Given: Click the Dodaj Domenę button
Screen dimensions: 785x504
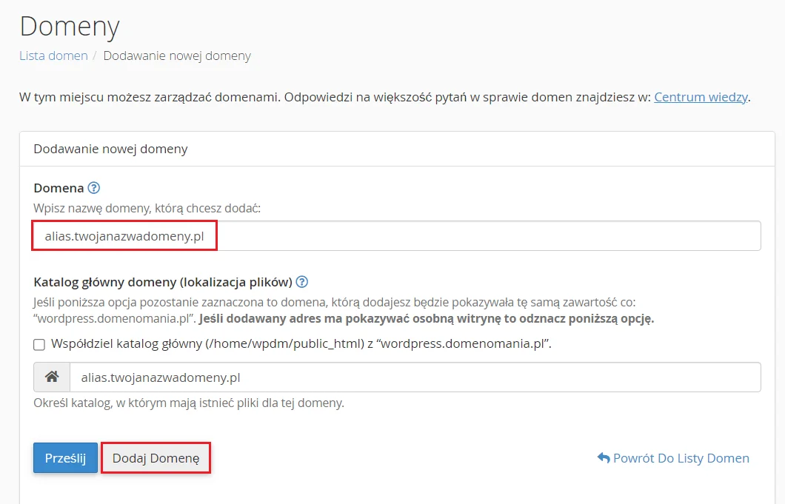Looking at the screenshot, I should pyautogui.click(x=156, y=457).
